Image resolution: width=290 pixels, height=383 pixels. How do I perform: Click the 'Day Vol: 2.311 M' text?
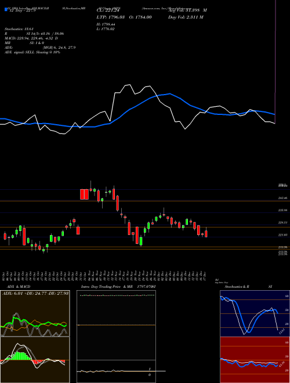(x=186, y=17)
